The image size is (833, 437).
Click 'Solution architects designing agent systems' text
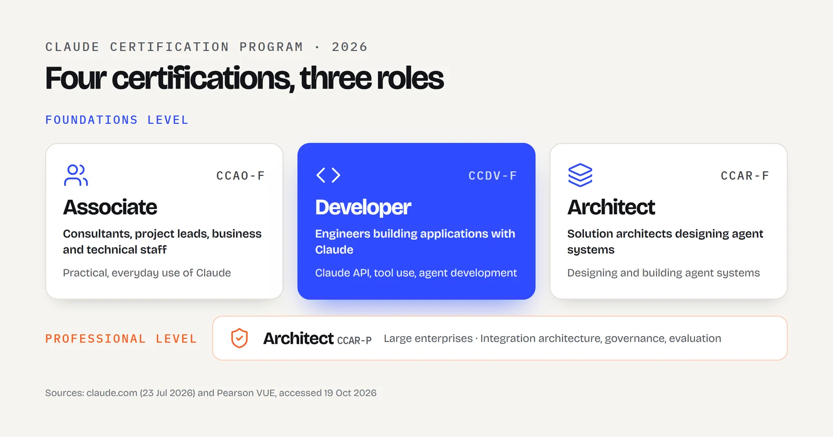665,241
